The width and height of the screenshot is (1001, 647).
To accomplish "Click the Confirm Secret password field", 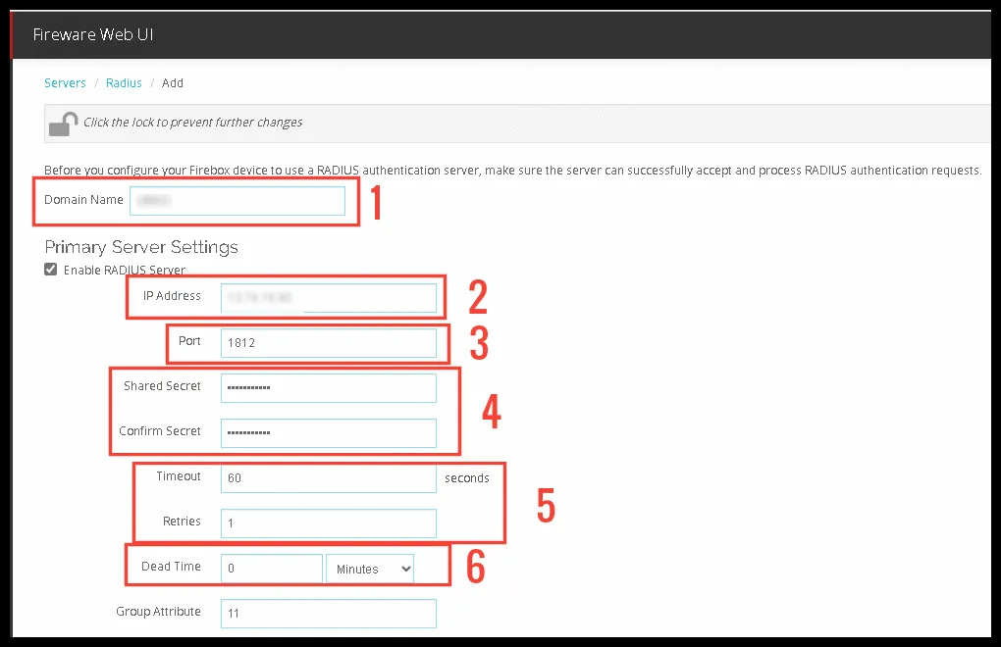I will (329, 433).
